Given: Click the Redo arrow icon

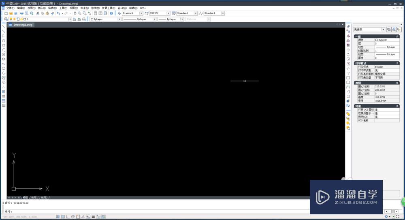Looking at the screenshot, I should (x=66, y=13).
